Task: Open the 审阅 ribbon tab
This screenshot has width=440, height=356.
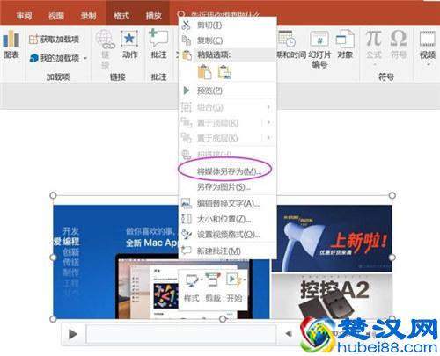Action: [x=24, y=16]
